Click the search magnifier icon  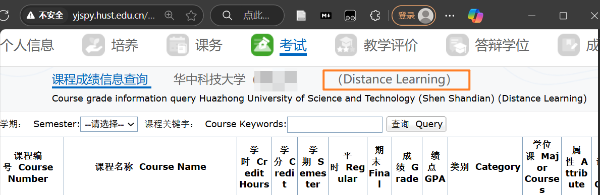227,15
